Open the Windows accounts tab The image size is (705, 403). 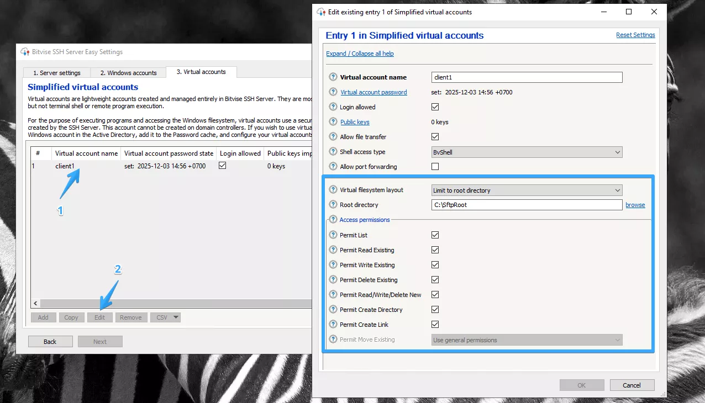tap(128, 73)
